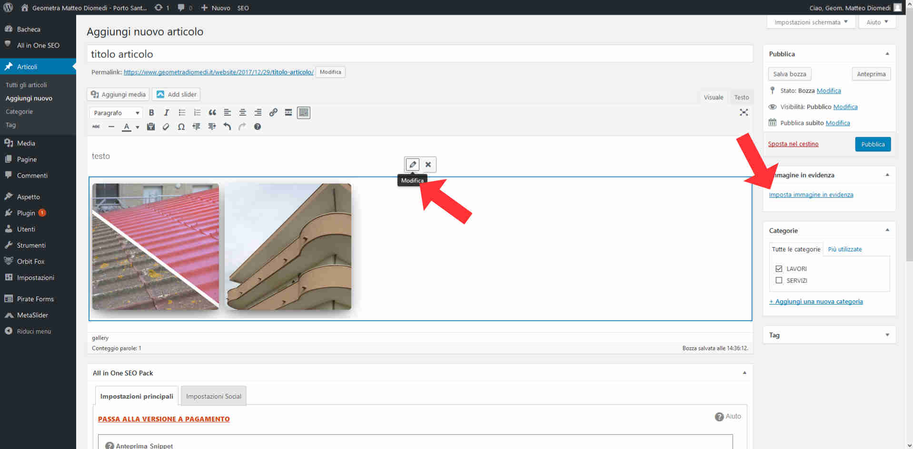Collapse the Pubblica box

[887, 54]
